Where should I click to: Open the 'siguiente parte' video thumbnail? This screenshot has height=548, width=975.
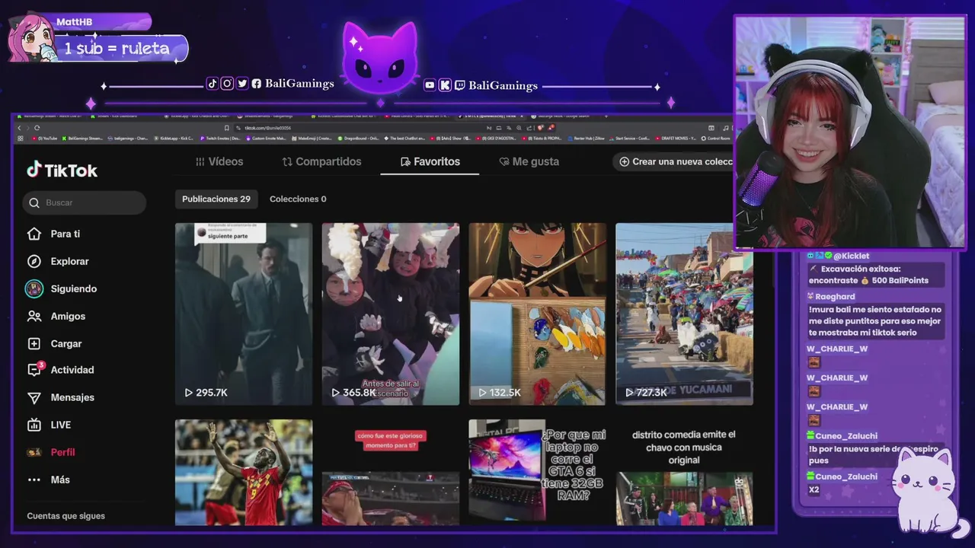(244, 314)
